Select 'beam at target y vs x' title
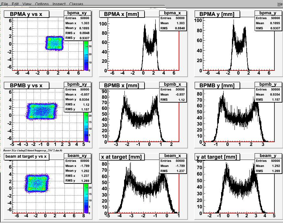283x223 pixels. click(26, 156)
